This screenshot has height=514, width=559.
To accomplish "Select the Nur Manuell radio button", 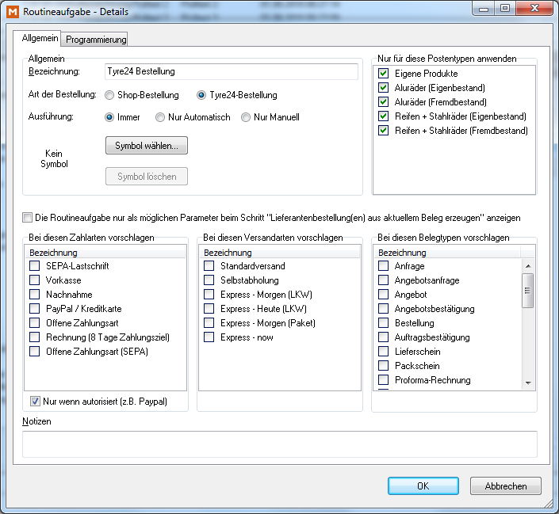I will tap(247, 117).
